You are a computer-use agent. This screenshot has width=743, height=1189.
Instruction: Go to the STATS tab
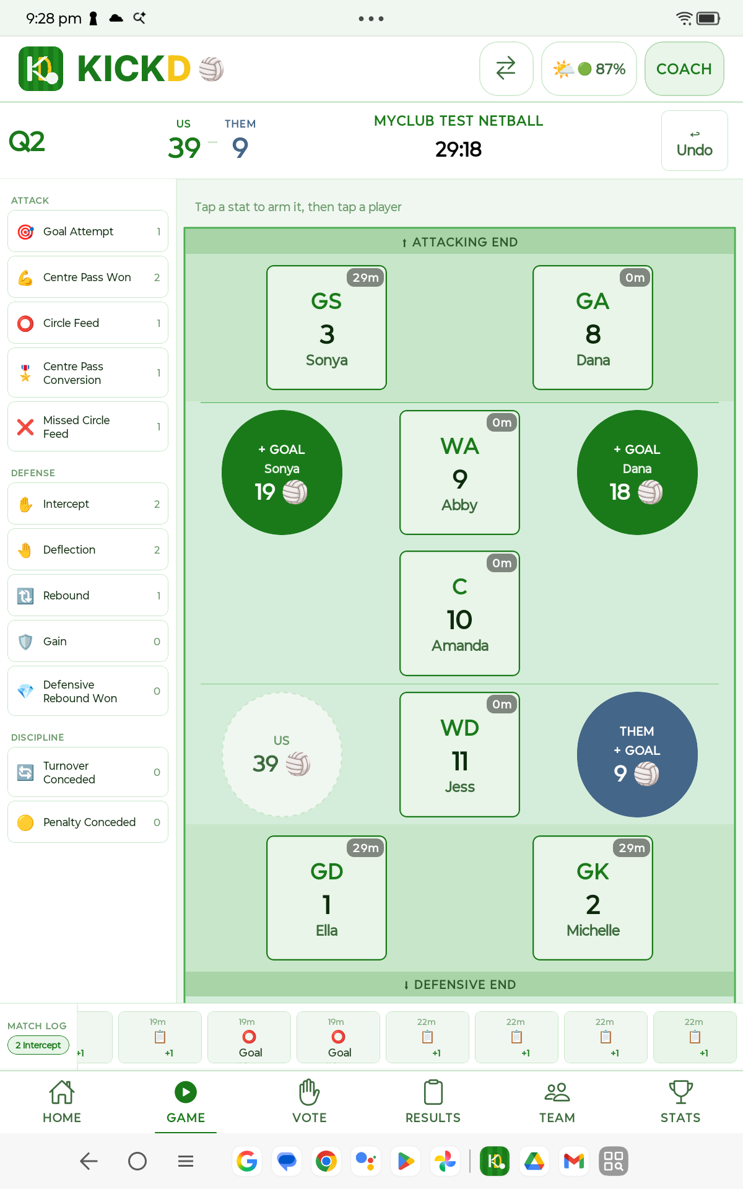[x=680, y=1102]
